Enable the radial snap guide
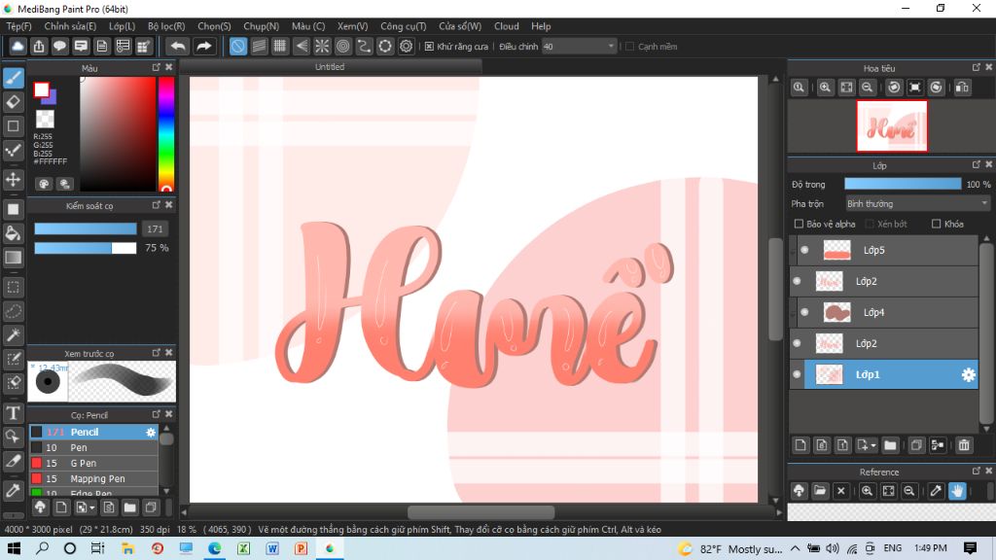 [322, 47]
